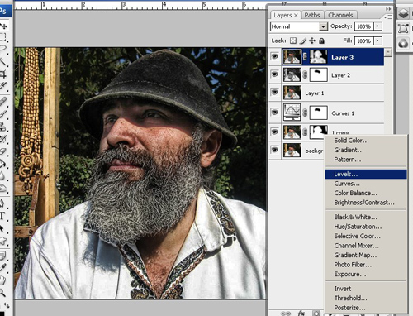The image size is (413, 316).
Task: Select the Brush tool
Action: [x=3, y=113]
